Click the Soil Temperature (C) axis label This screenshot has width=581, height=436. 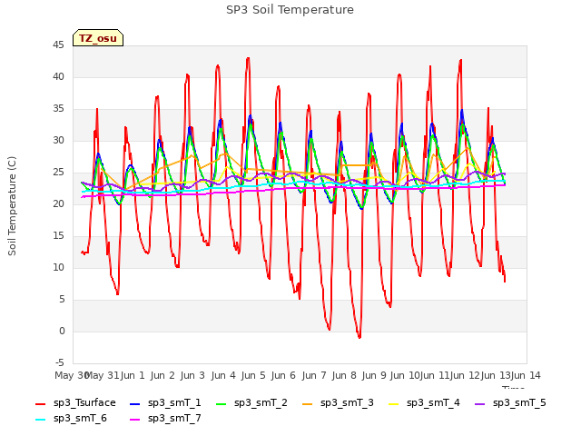click(12, 206)
